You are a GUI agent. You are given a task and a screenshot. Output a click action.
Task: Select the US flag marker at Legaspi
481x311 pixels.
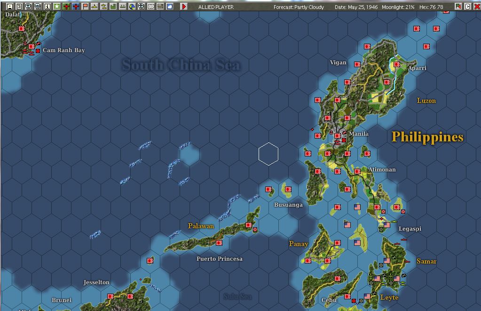coord(387,225)
